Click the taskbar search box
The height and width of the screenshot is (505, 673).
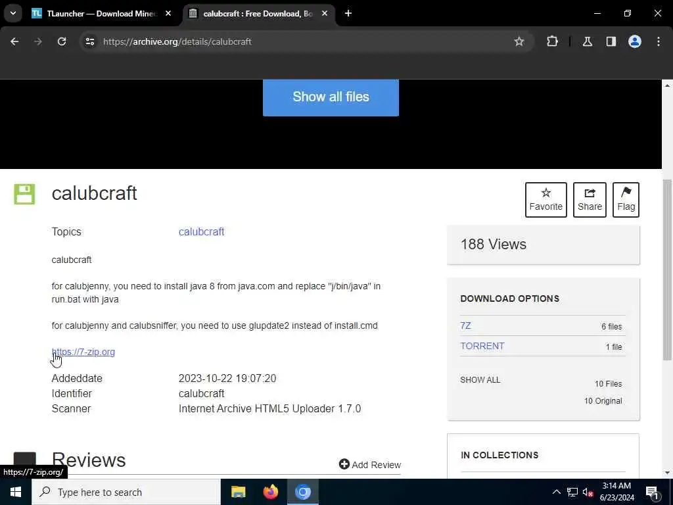pos(126,492)
